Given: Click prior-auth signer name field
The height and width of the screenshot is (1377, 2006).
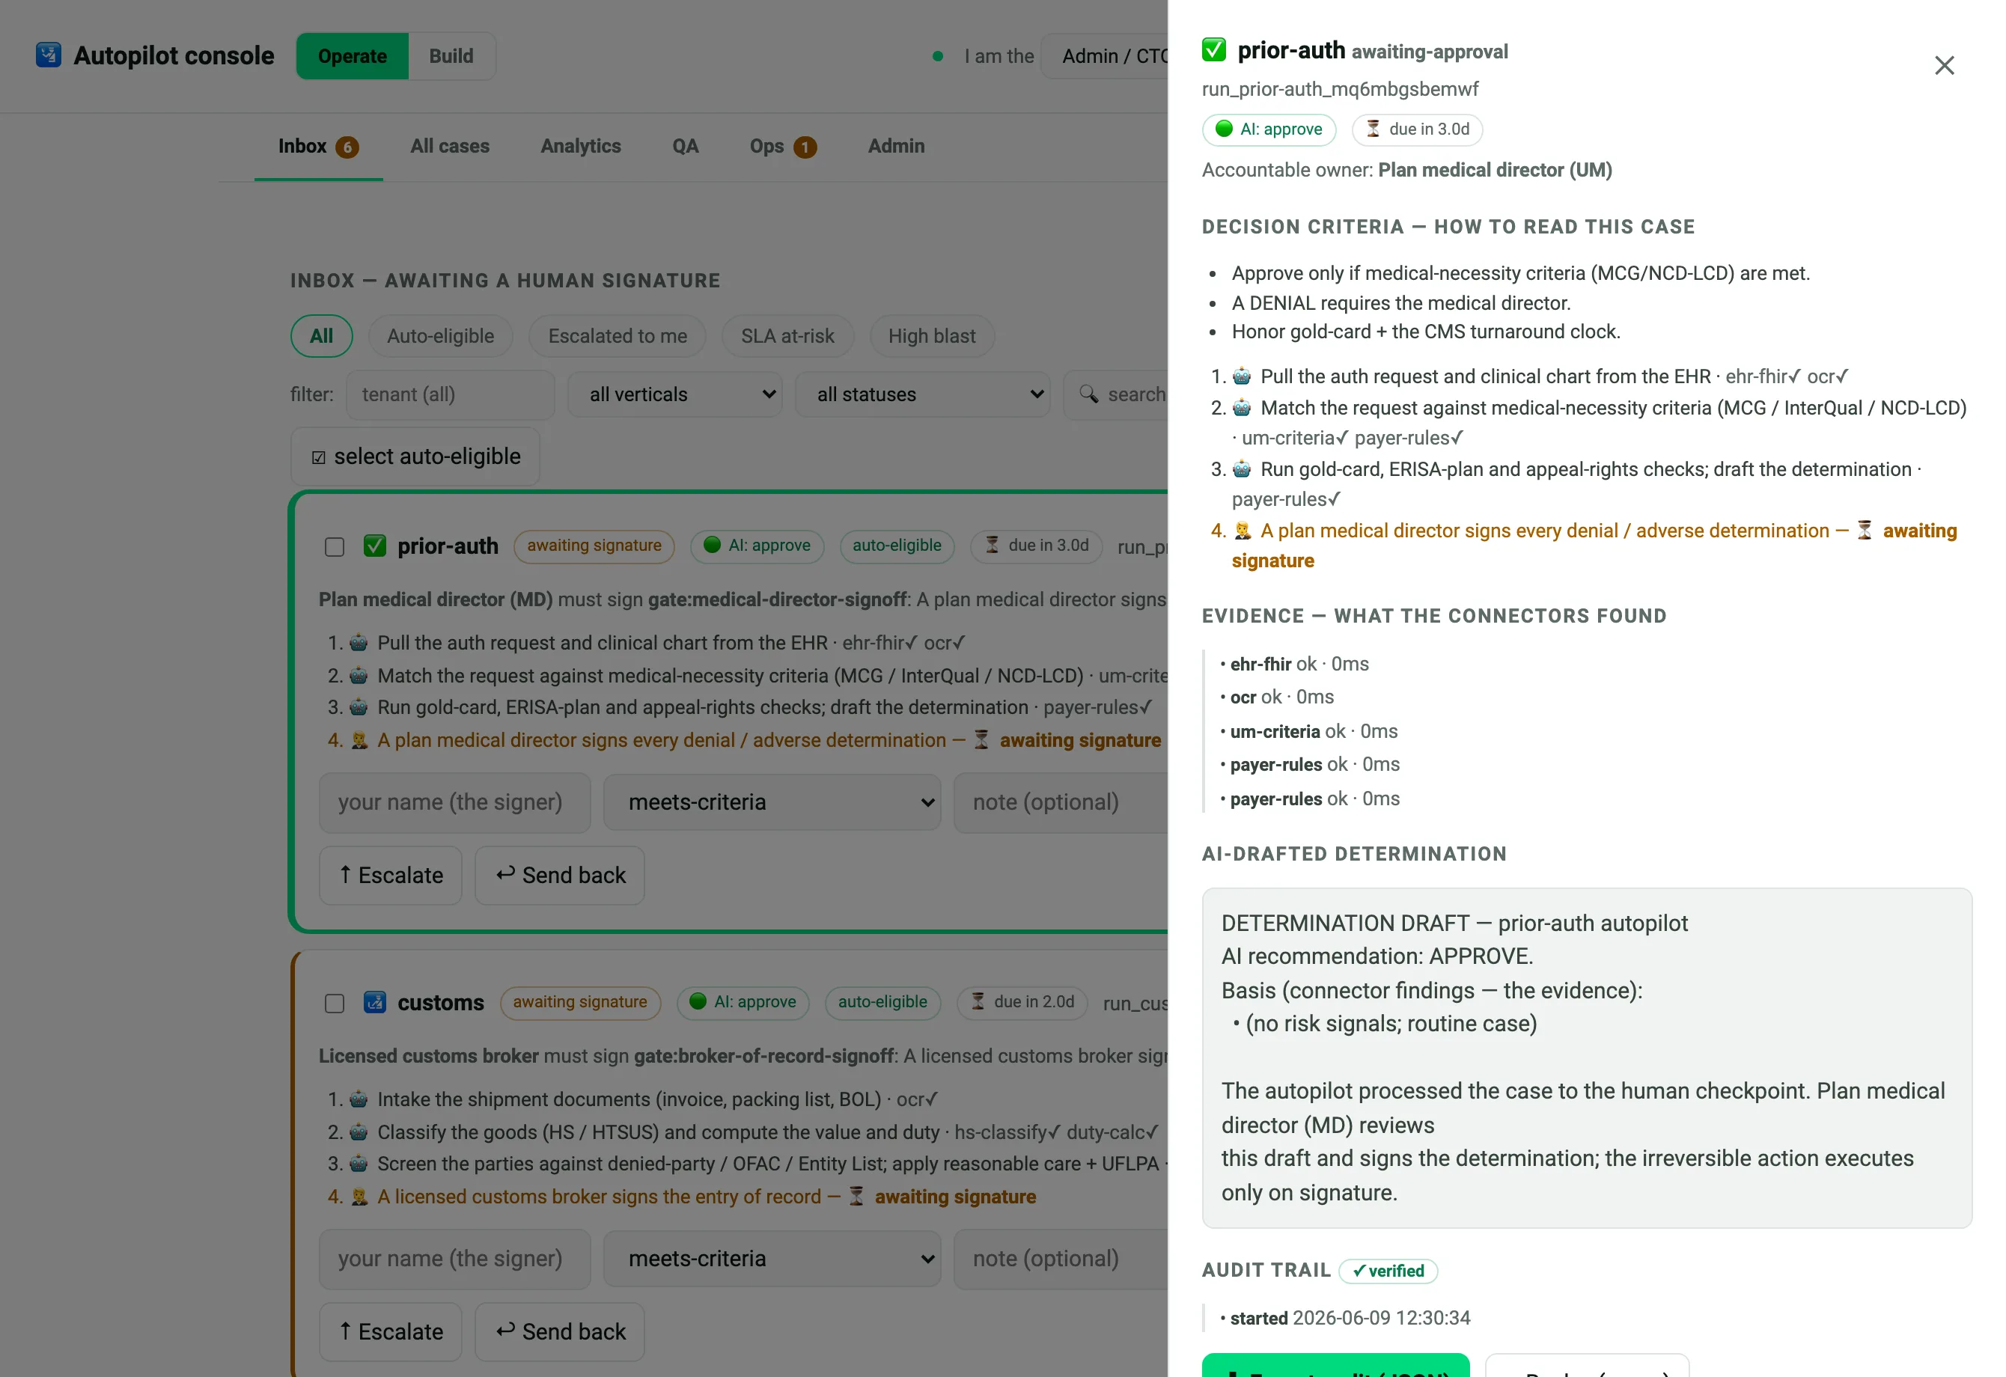Looking at the screenshot, I should point(455,803).
